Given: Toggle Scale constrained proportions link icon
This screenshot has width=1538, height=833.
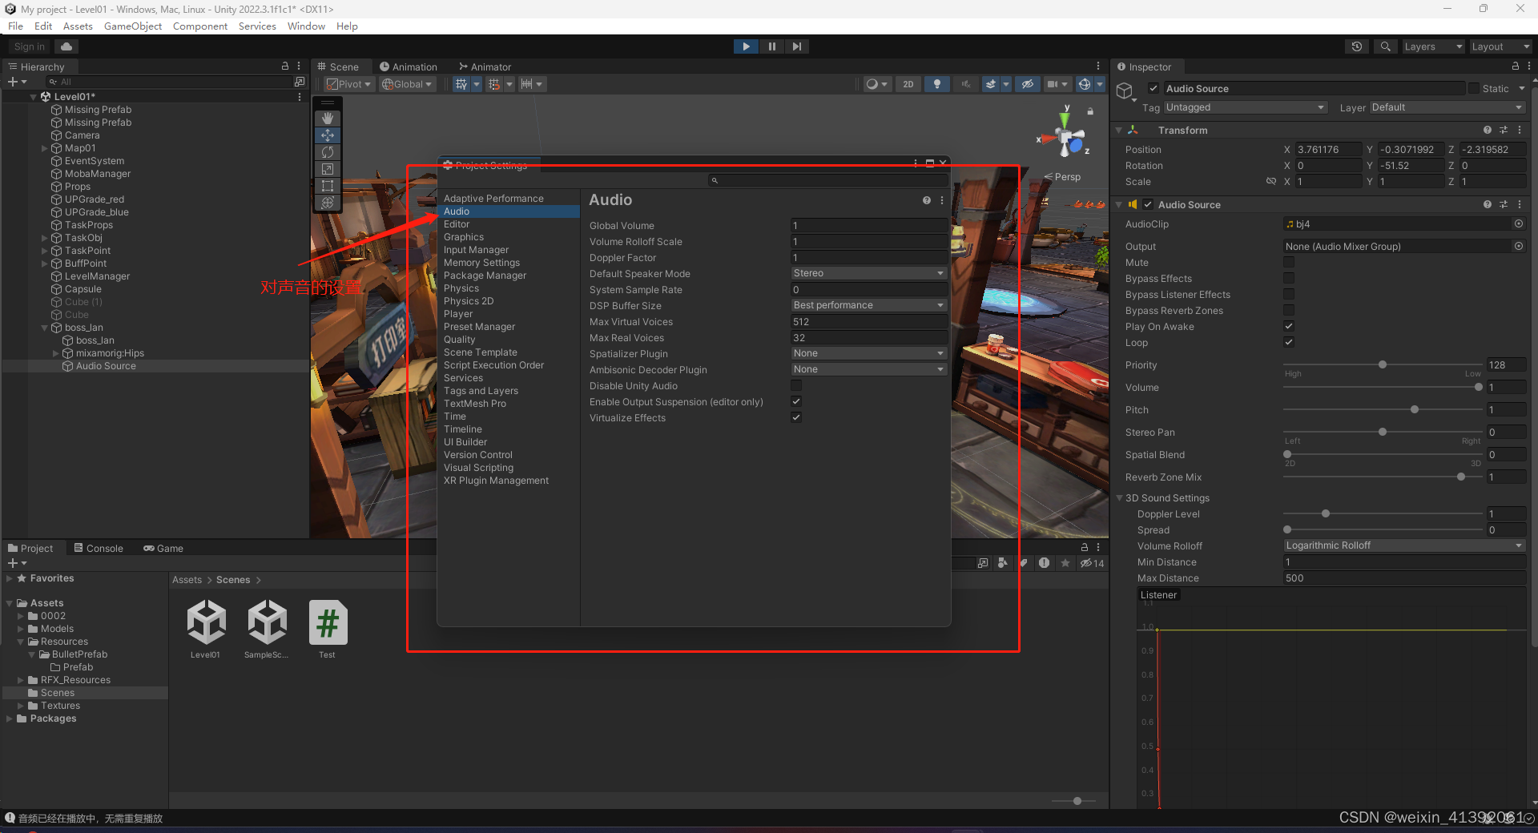Looking at the screenshot, I should tap(1270, 181).
